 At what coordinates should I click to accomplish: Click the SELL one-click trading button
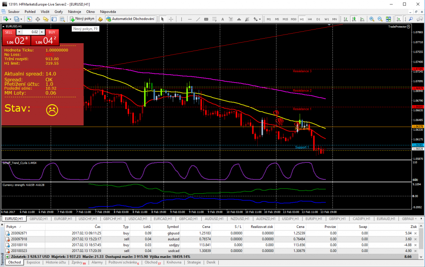coord(9,32)
